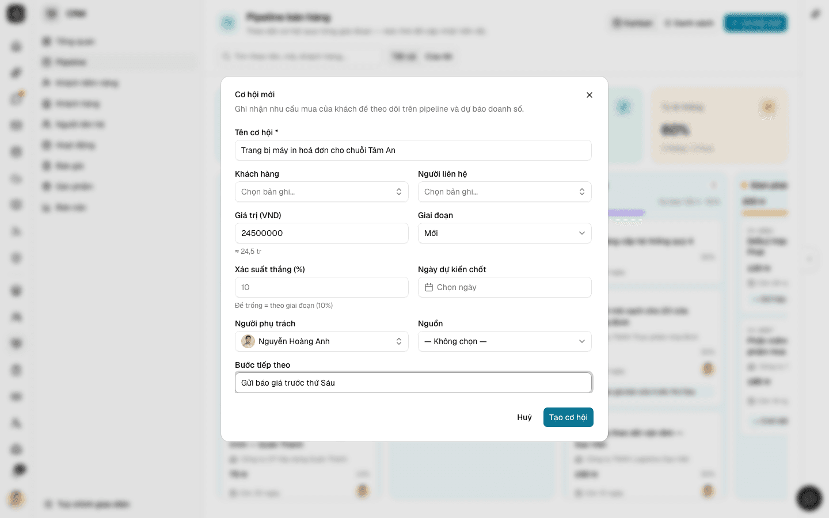Close the Cơ hội mới dialog
This screenshot has height=518, width=829.
coord(589,95)
